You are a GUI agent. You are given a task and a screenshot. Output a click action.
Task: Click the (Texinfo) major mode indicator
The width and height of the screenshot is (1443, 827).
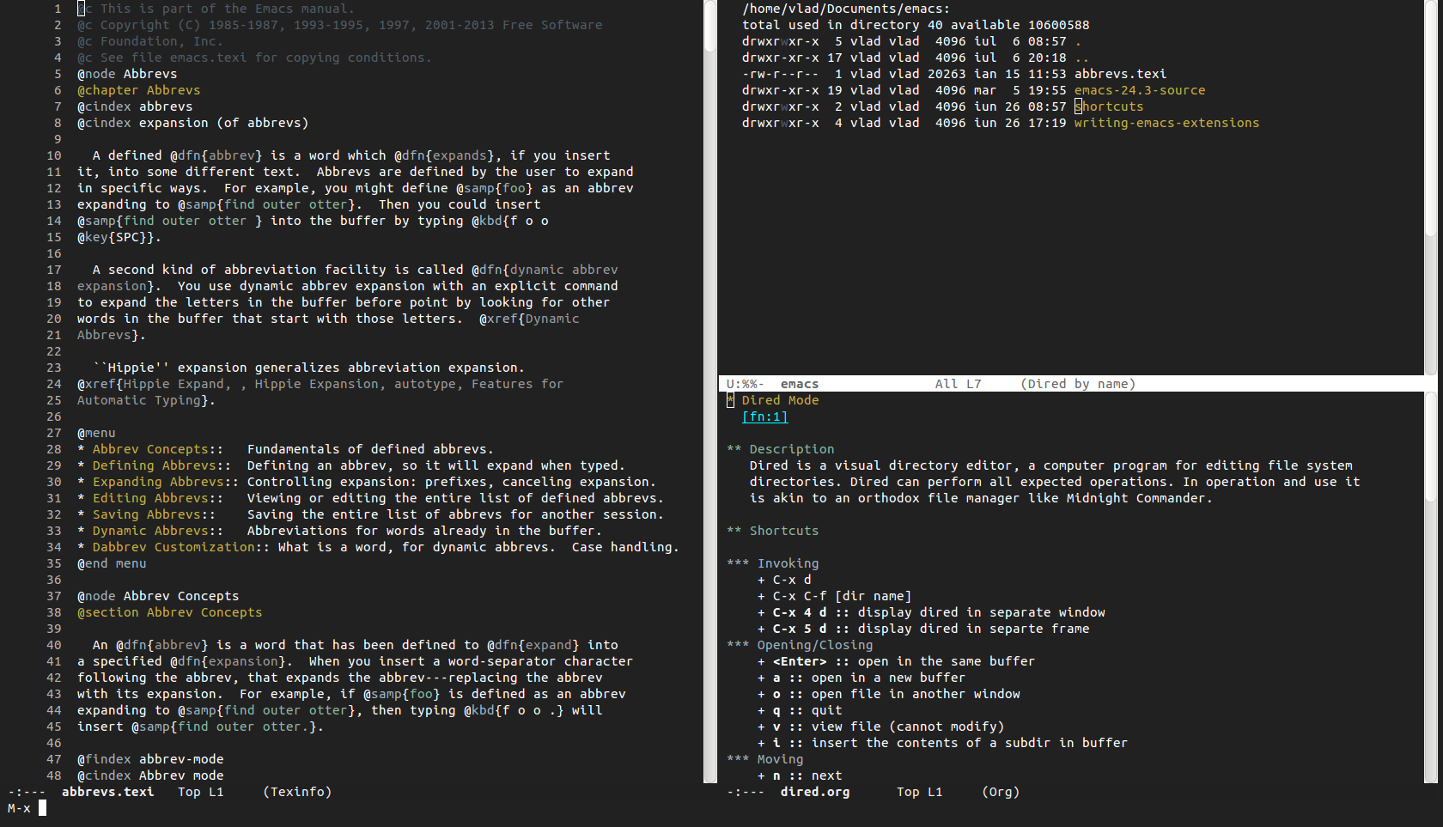coord(297,792)
